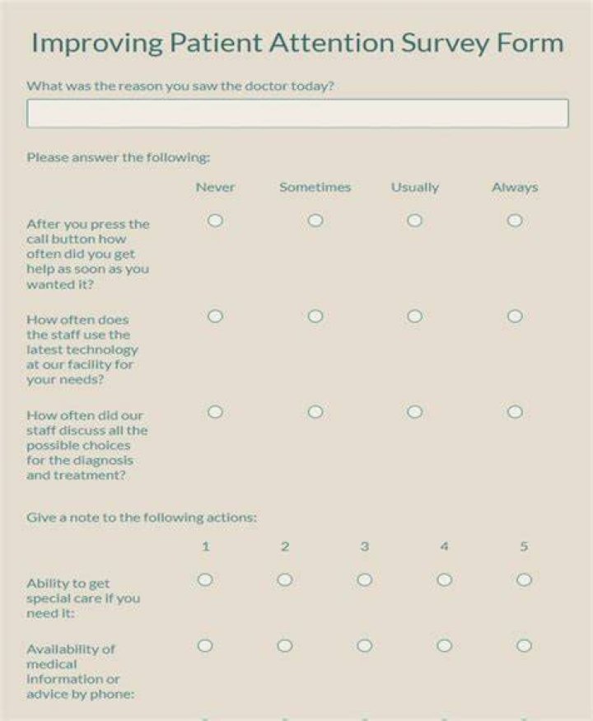Rate special care ability as 1
The height and width of the screenshot is (721, 593).
[205, 580]
